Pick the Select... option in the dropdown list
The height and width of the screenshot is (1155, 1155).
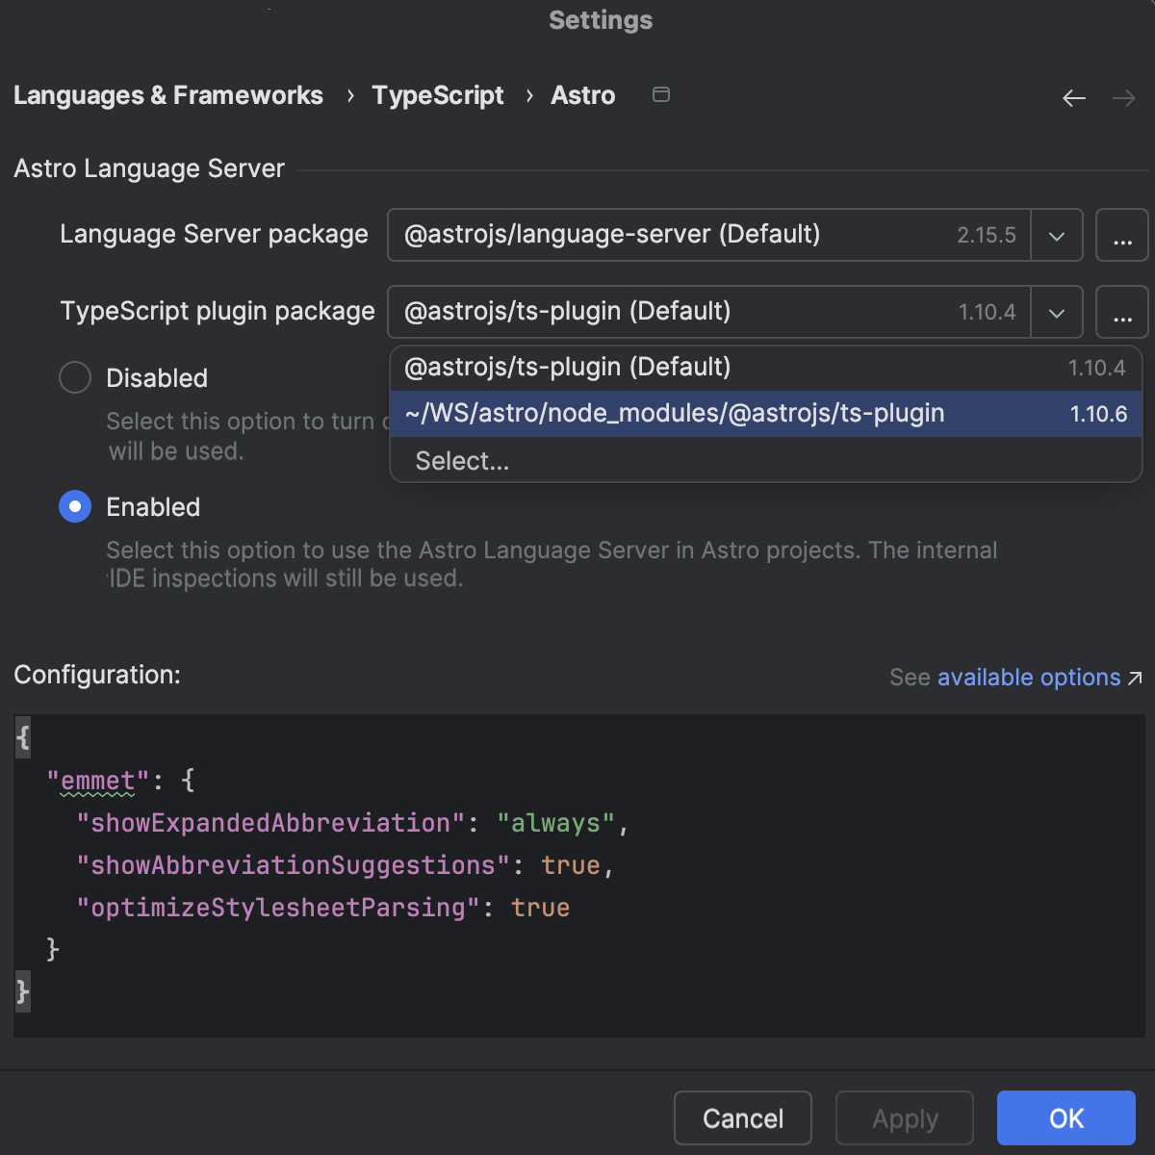765,461
